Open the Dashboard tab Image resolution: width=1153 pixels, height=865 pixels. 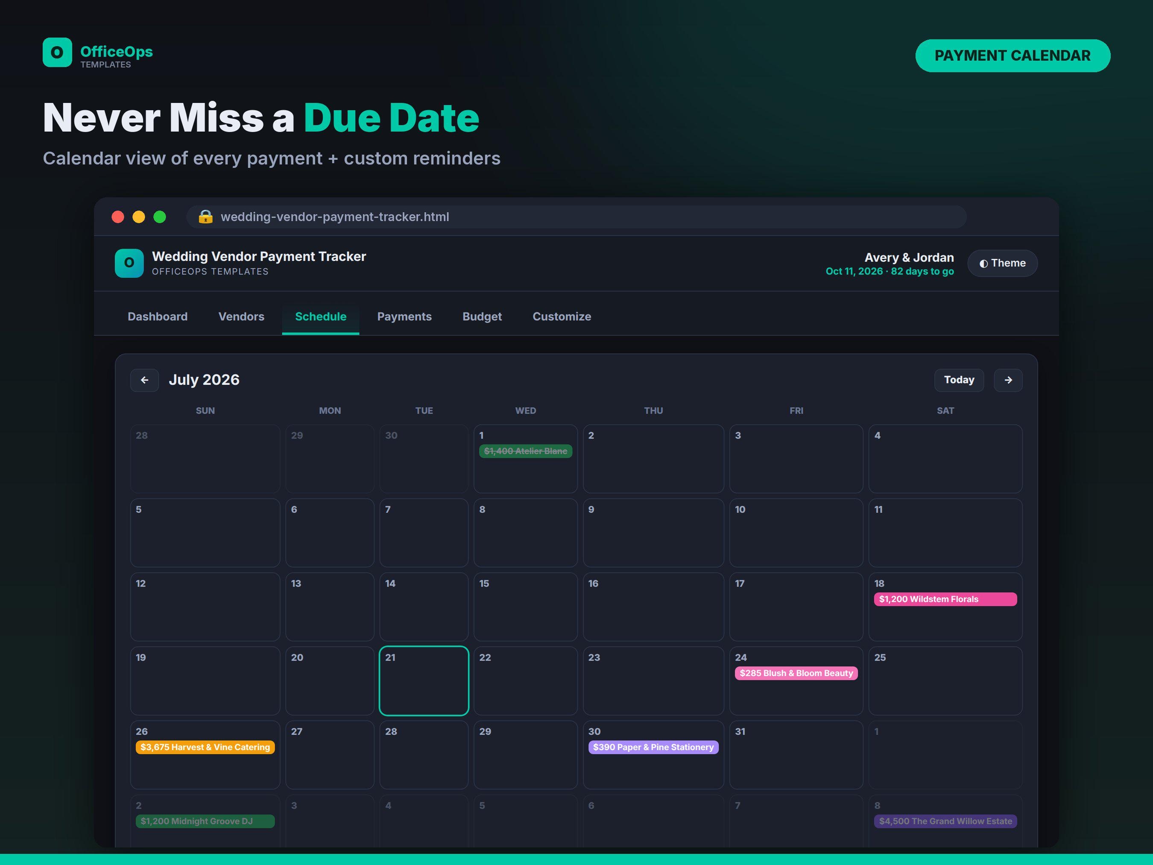click(158, 317)
